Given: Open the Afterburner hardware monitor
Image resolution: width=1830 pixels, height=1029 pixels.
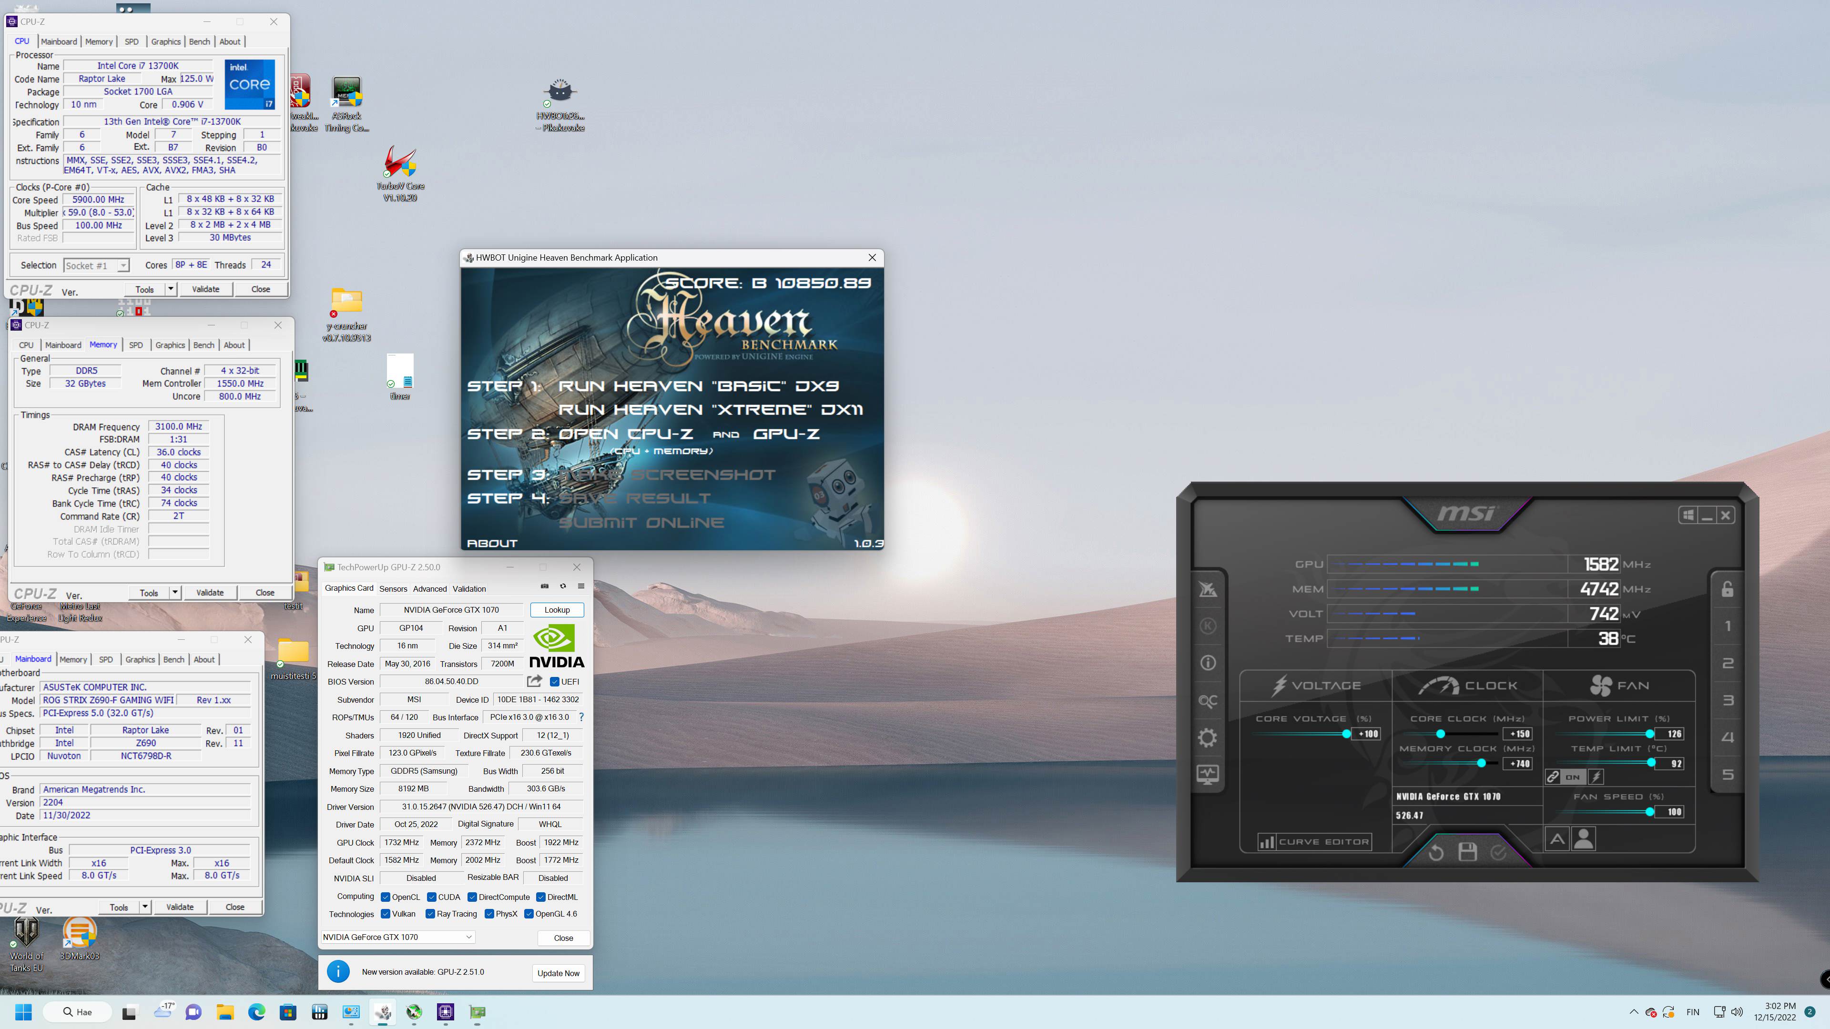Looking at the screenshot, I should (x=1208, y=774).
